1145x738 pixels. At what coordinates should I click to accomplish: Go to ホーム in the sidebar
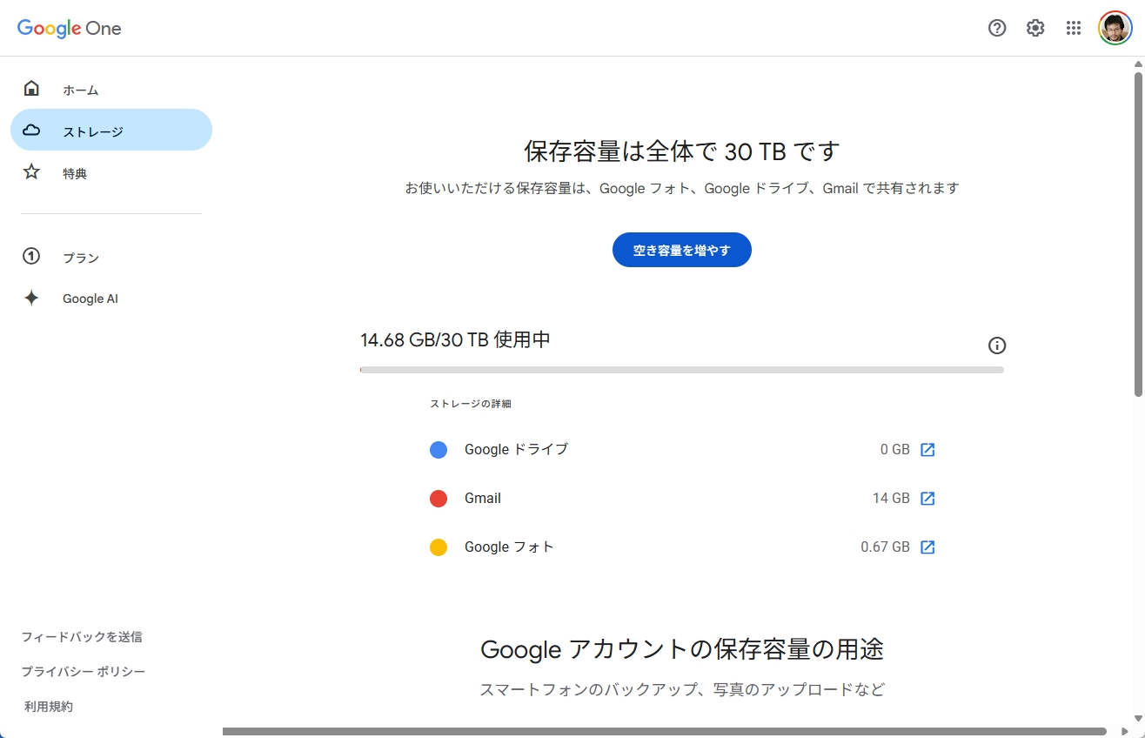click(x=111, y=89)
